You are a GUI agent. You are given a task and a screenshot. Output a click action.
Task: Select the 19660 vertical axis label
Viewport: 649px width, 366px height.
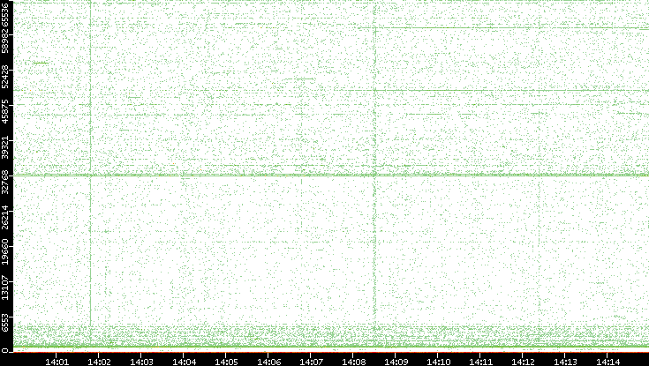pos(5,254)
